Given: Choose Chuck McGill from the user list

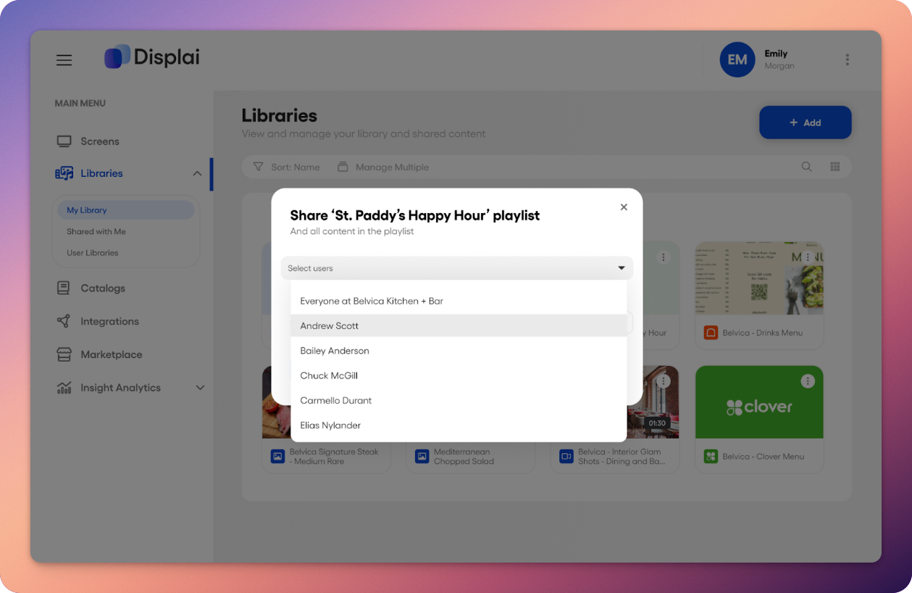Looking at the screenshot, I should (459, 376).
